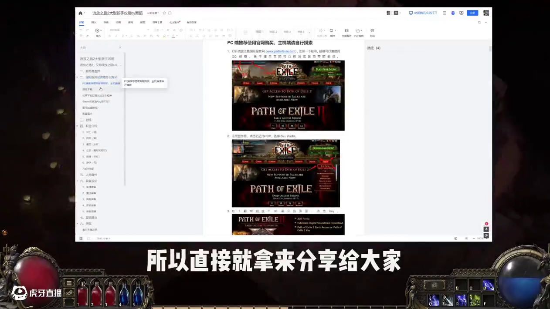Toggle the strikethrough formatting
The image size is (550, 309).
(x=131, y=36)
